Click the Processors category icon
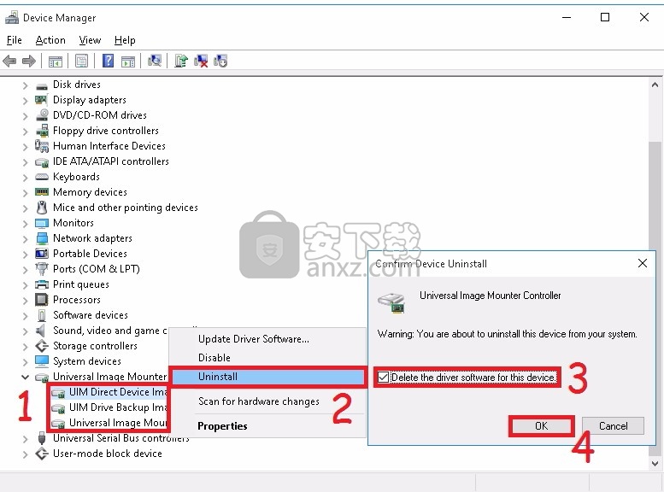The image size is (664, 492). pyautogui.click(x=42, y=300)
